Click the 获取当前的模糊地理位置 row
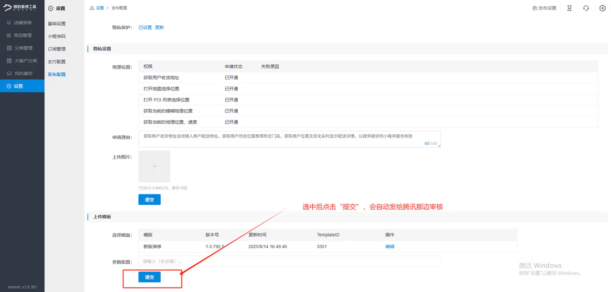611x292 pixels. (368, 111)
